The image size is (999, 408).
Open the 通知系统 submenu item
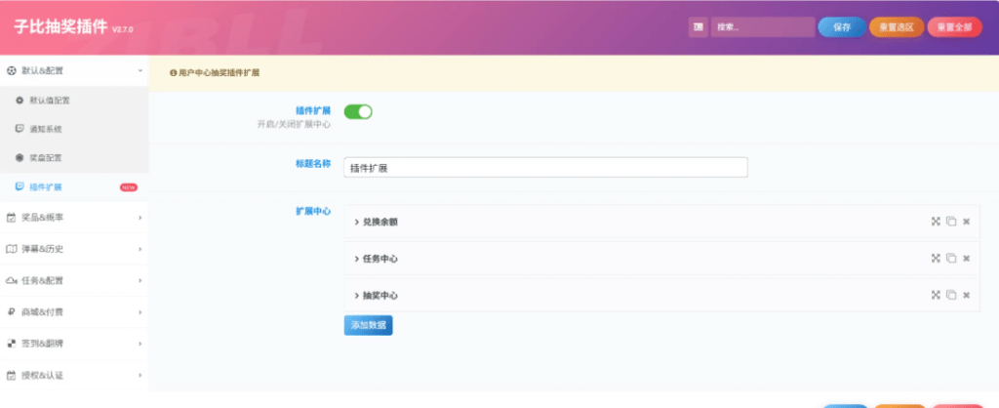point(74,129)
